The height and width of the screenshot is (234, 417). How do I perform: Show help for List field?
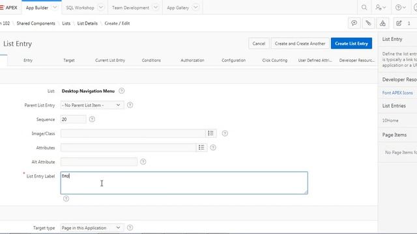click(122, 91)
